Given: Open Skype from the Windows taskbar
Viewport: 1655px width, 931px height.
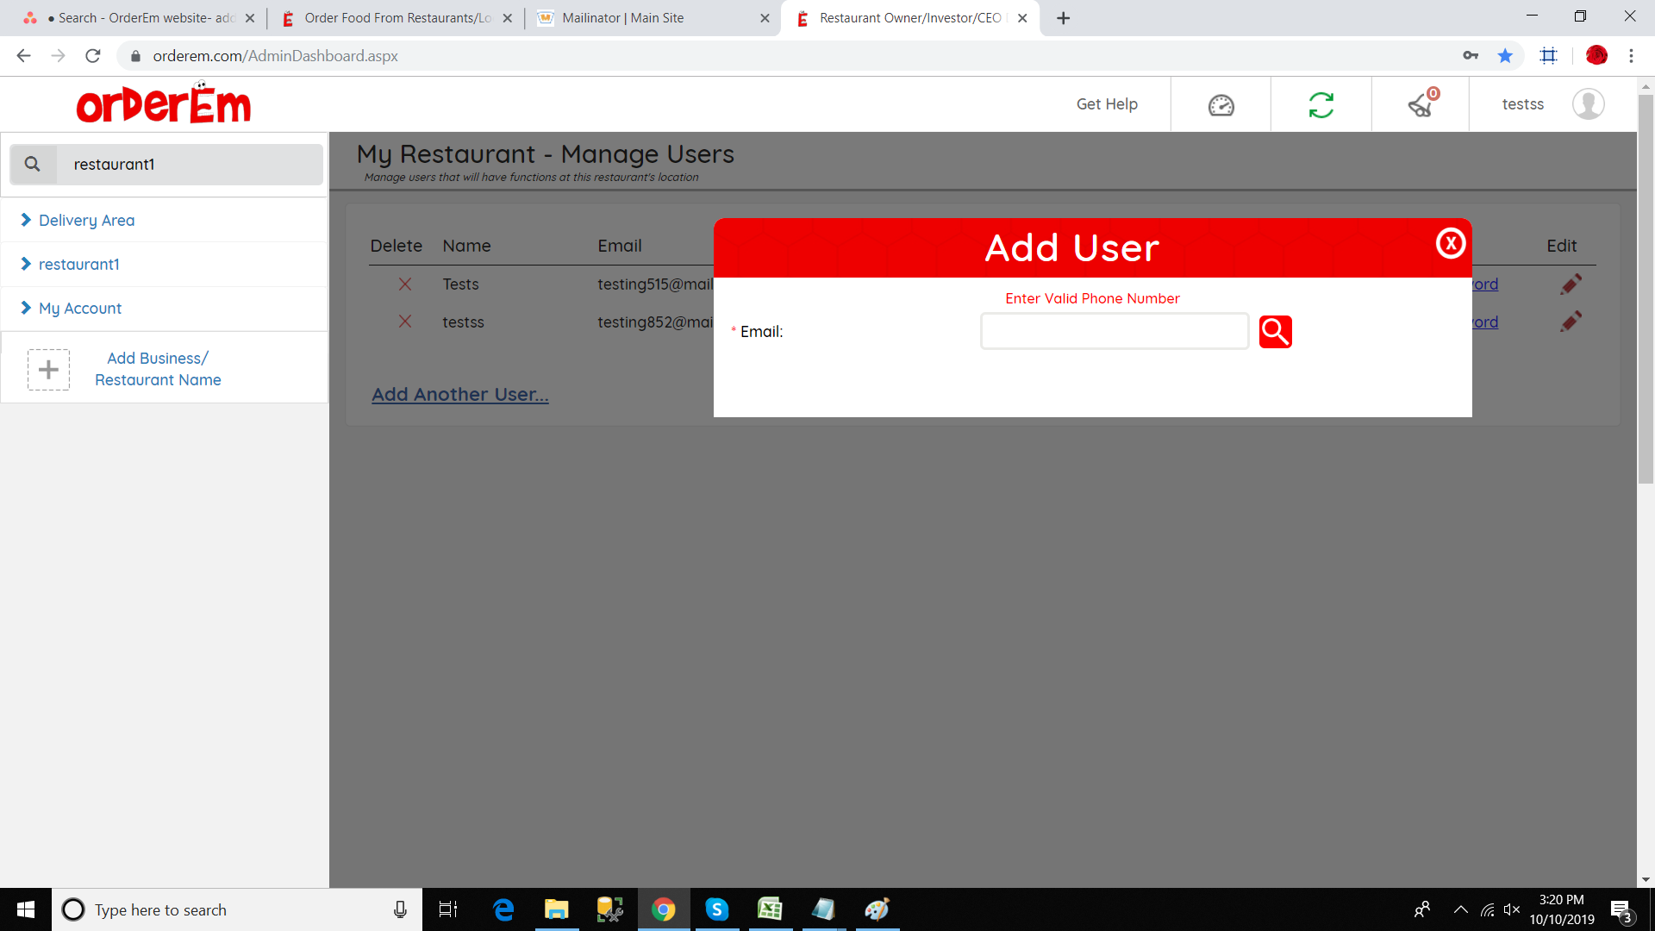Looking at the screenshot, I should 716,909.
